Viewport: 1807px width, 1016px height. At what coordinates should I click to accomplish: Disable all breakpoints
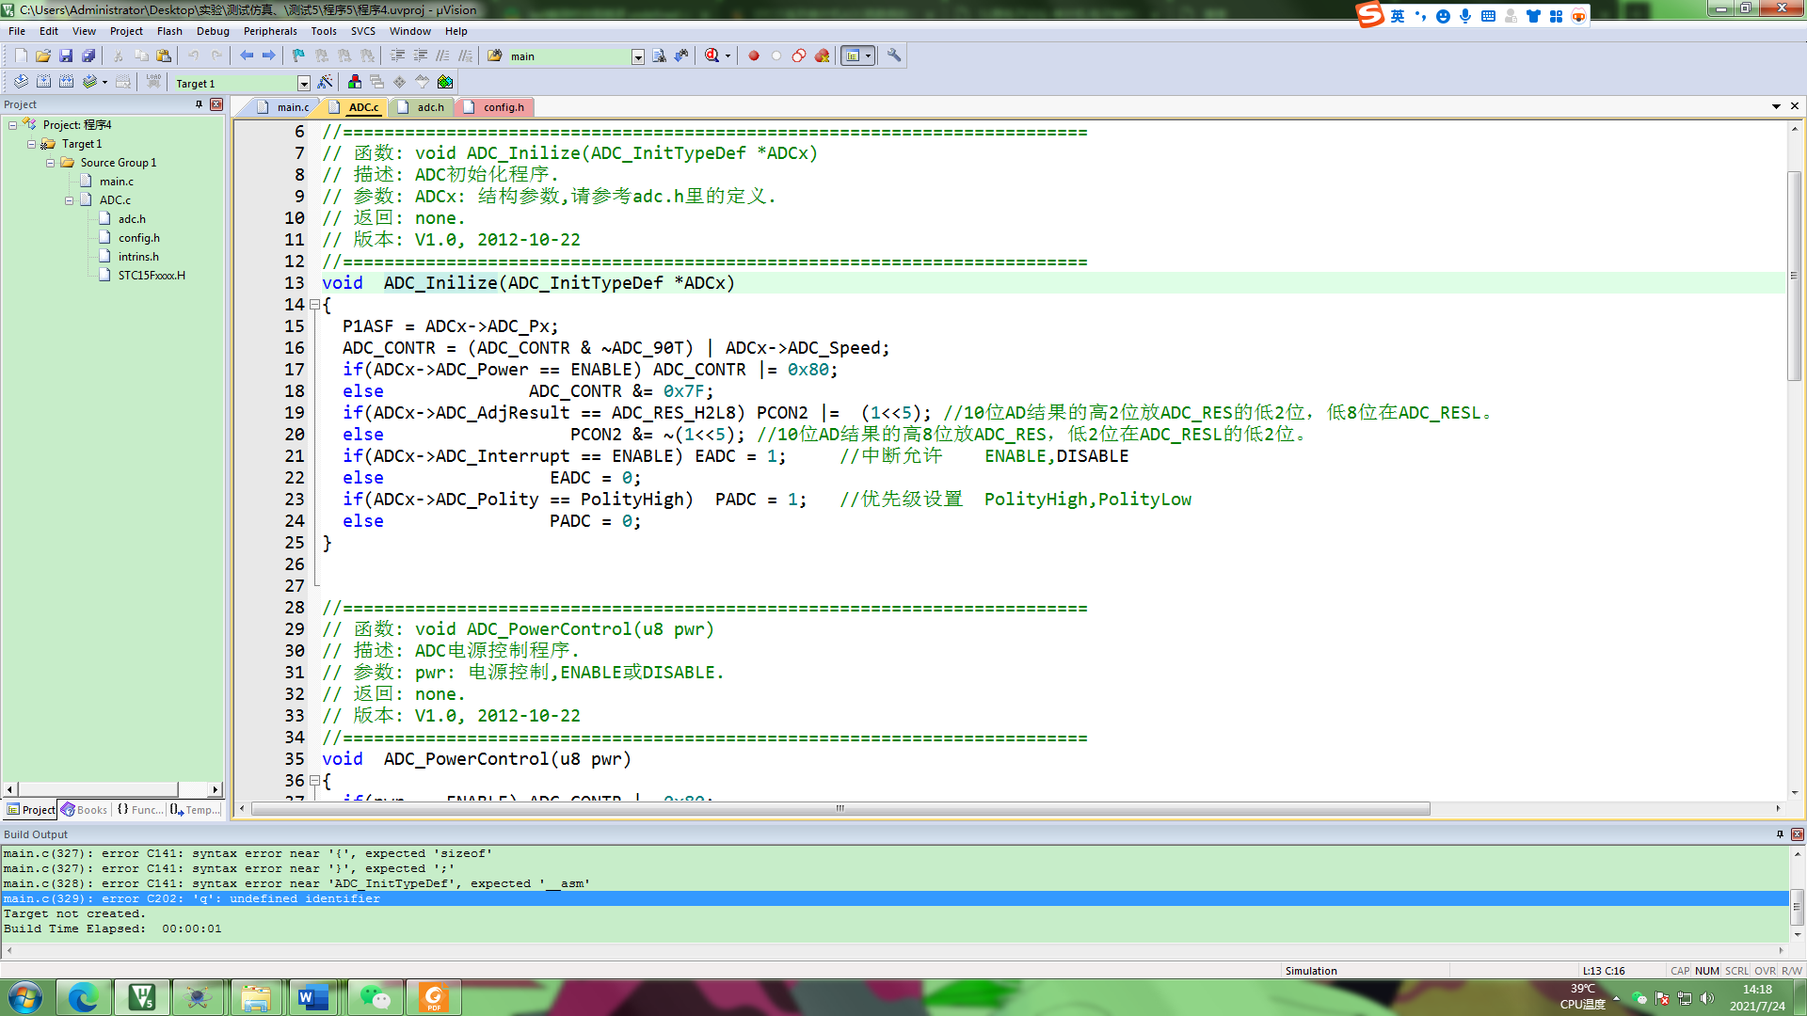click(799, 56)
